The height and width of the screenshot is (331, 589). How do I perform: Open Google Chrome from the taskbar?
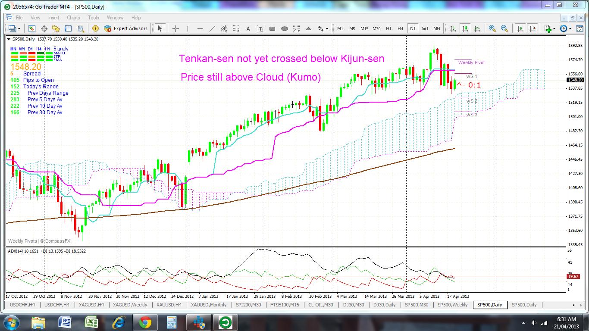(146, 323)
